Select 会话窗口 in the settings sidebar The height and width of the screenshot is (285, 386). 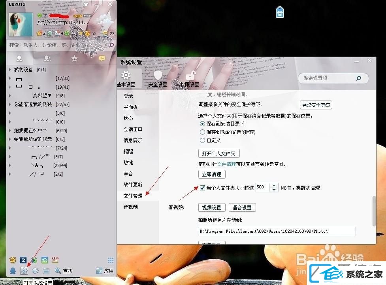click(133, 129)
